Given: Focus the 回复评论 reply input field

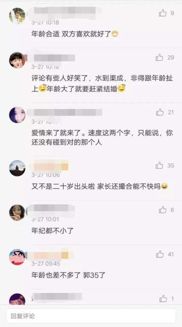Looking at the screenshot, I should 91,316.
